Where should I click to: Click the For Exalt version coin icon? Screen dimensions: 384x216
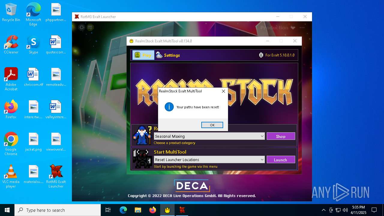[x=261, y=55]
